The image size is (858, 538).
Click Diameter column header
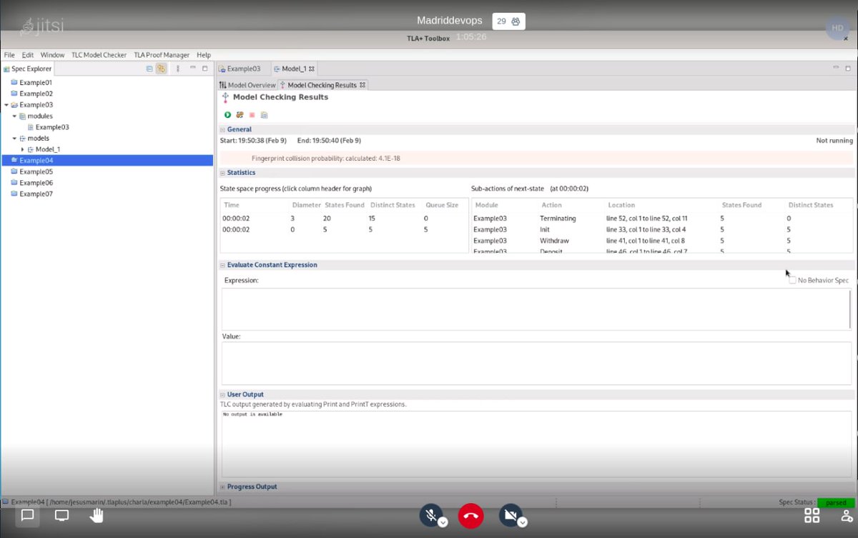(306, 205)
